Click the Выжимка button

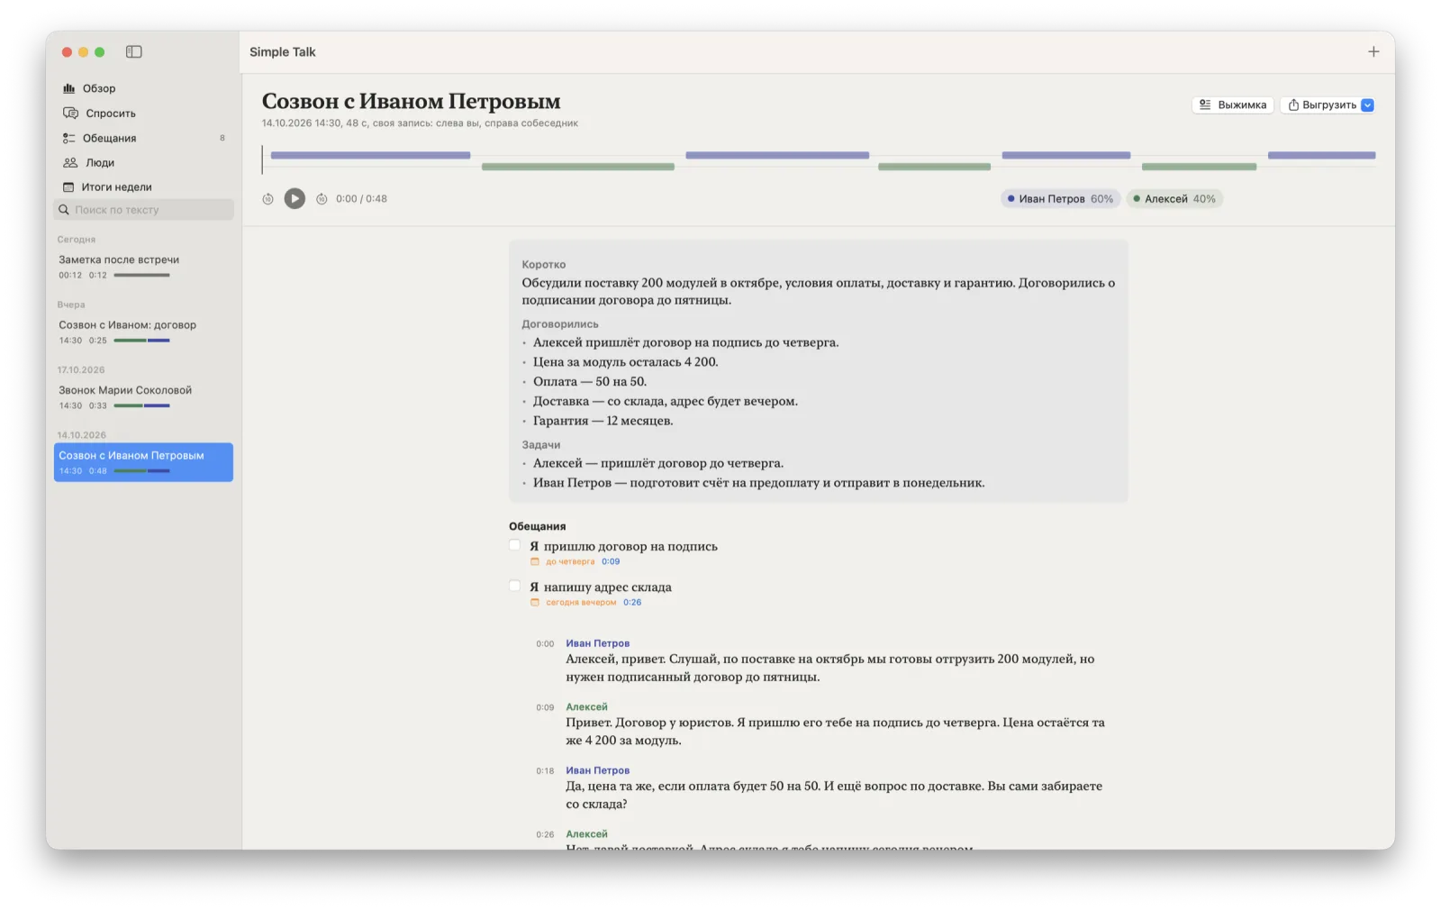pyautogui.click(x=1233, y=105)
